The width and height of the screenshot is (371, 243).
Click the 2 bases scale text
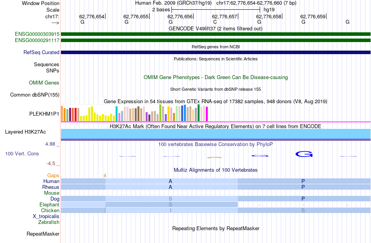tap(161, 10)
